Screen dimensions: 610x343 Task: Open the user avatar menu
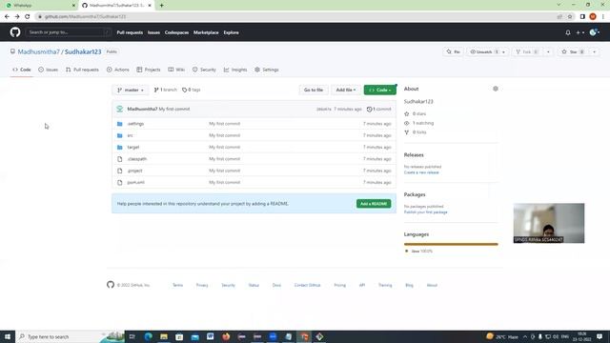[595, 32]
